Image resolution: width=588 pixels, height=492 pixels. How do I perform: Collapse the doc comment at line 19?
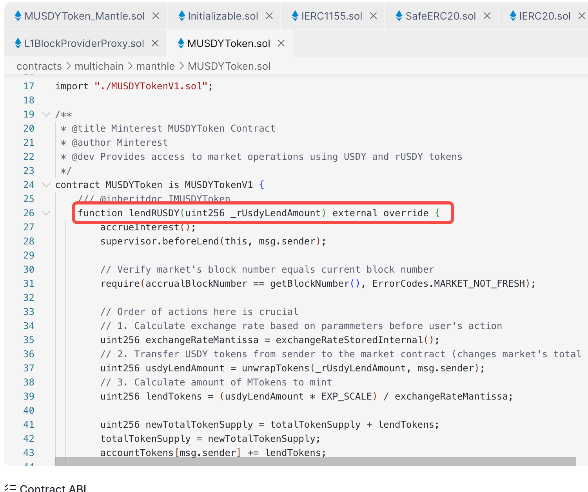(46, 114)
